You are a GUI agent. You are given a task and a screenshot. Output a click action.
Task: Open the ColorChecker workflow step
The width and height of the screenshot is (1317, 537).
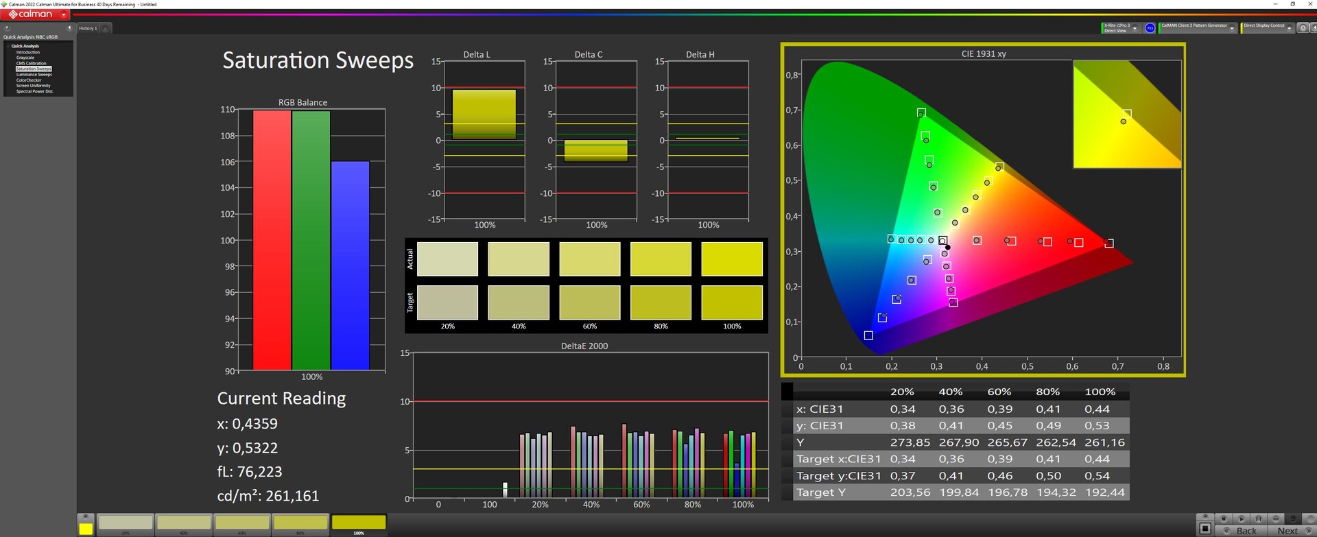29,80
